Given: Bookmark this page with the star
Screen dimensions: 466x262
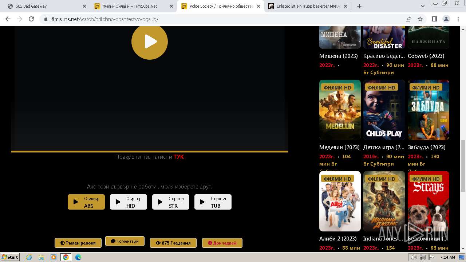Looking at the screenshot, I should [420, 19].
